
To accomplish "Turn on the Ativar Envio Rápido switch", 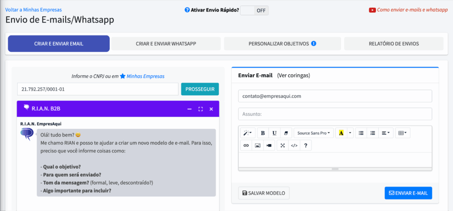I will pos(254,10).
